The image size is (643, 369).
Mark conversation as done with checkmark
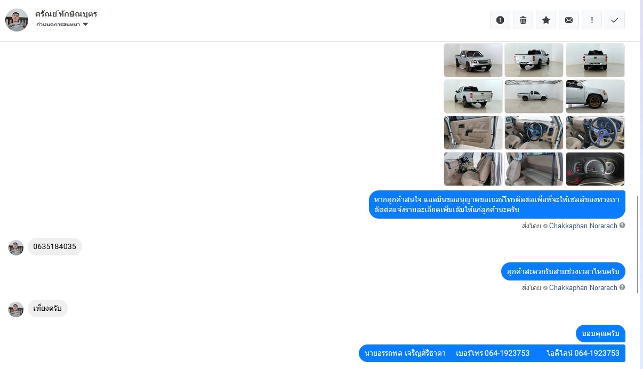[614, 20]
